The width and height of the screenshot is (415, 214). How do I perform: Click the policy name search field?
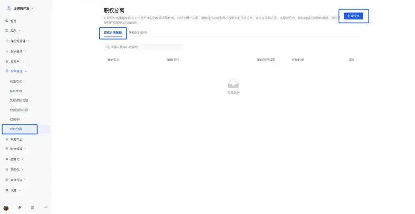click(x=143, y=47)
